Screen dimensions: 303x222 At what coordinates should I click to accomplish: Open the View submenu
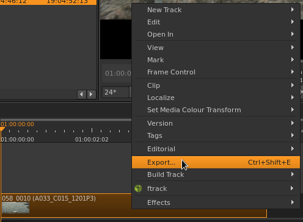(x=216, y=48)
